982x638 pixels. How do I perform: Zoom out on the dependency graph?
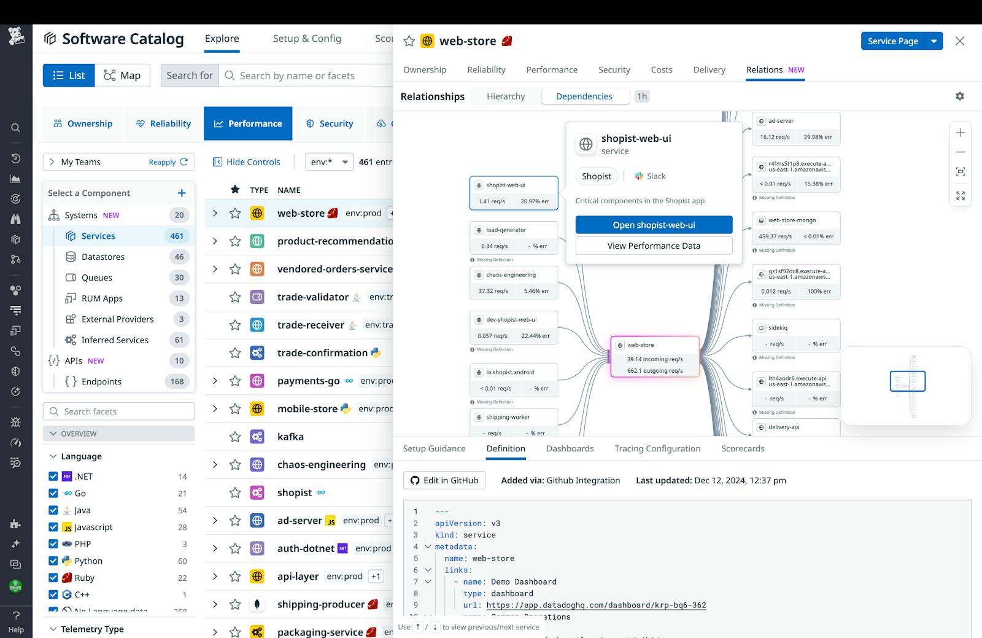(961, 152)
